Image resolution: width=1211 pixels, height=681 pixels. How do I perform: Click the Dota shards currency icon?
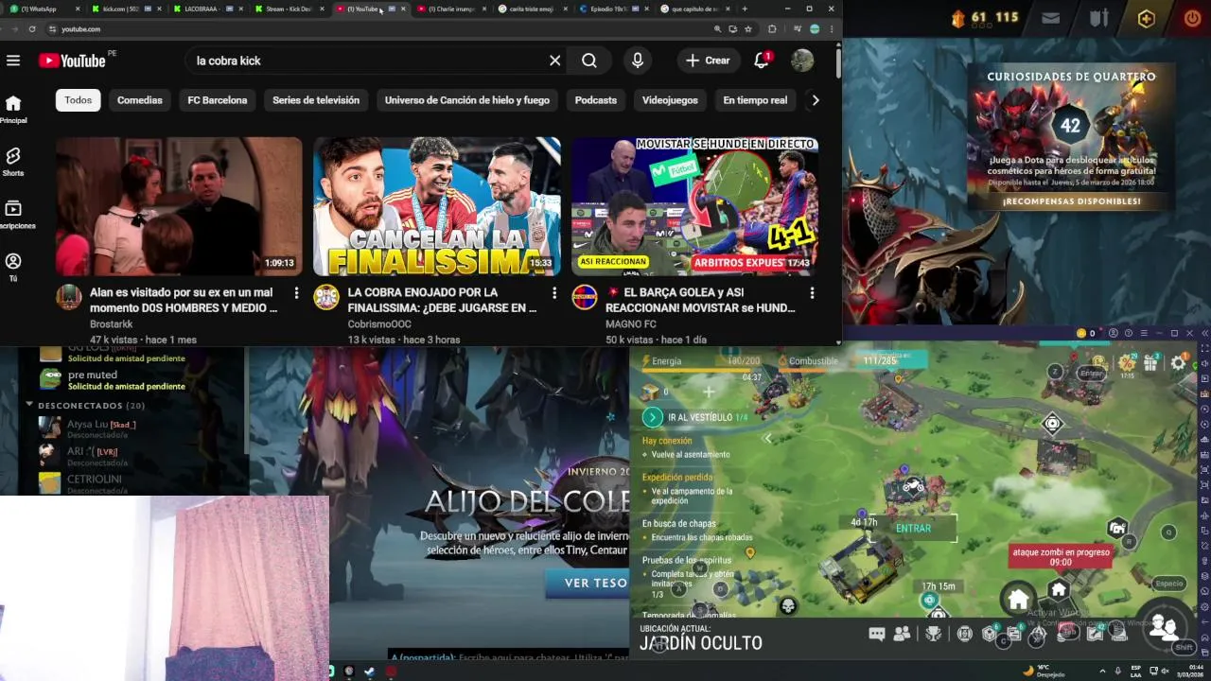tap(957, 18)
